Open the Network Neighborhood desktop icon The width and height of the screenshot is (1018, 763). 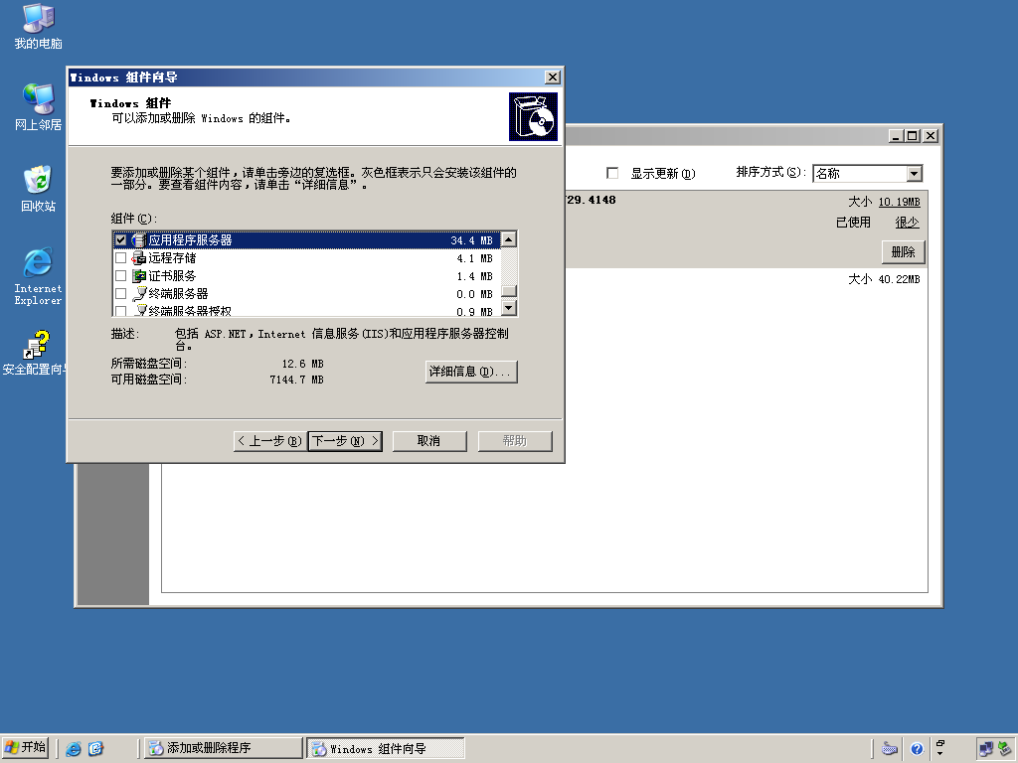(x=39, y=107)
